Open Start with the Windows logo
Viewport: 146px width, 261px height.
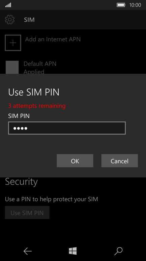73,251
